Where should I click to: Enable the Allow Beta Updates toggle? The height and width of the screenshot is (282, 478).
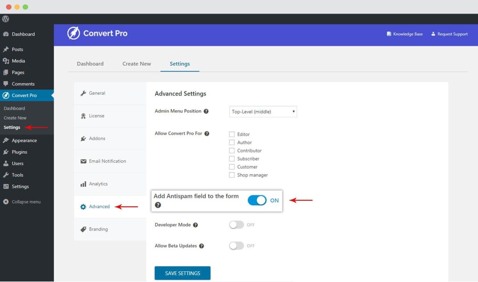tap(237, 246)
